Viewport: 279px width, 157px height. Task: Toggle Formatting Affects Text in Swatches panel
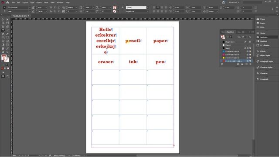click(231, 37)
